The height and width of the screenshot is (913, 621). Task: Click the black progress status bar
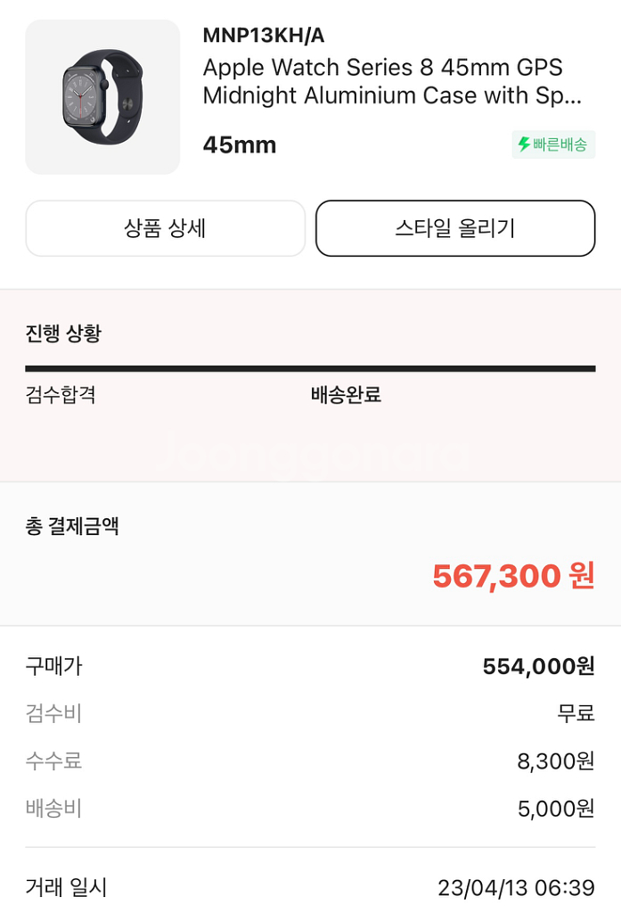310,368
